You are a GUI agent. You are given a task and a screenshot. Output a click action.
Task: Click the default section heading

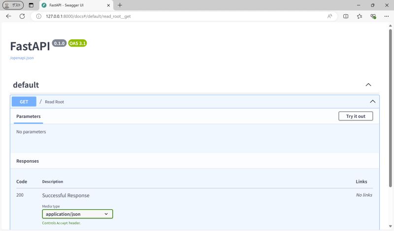coord(26,85)
